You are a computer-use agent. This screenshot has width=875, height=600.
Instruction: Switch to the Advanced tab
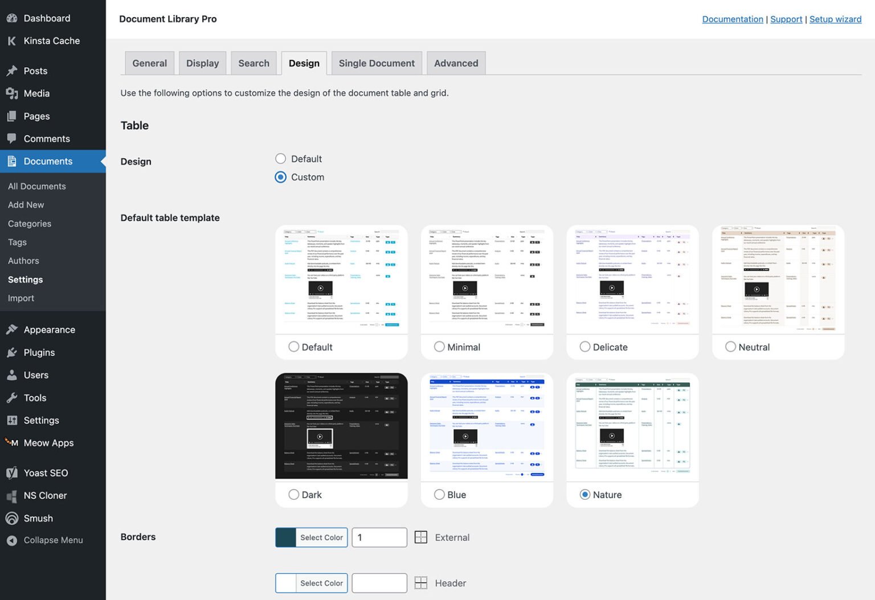pyautogui.click(x=456, y=63)
